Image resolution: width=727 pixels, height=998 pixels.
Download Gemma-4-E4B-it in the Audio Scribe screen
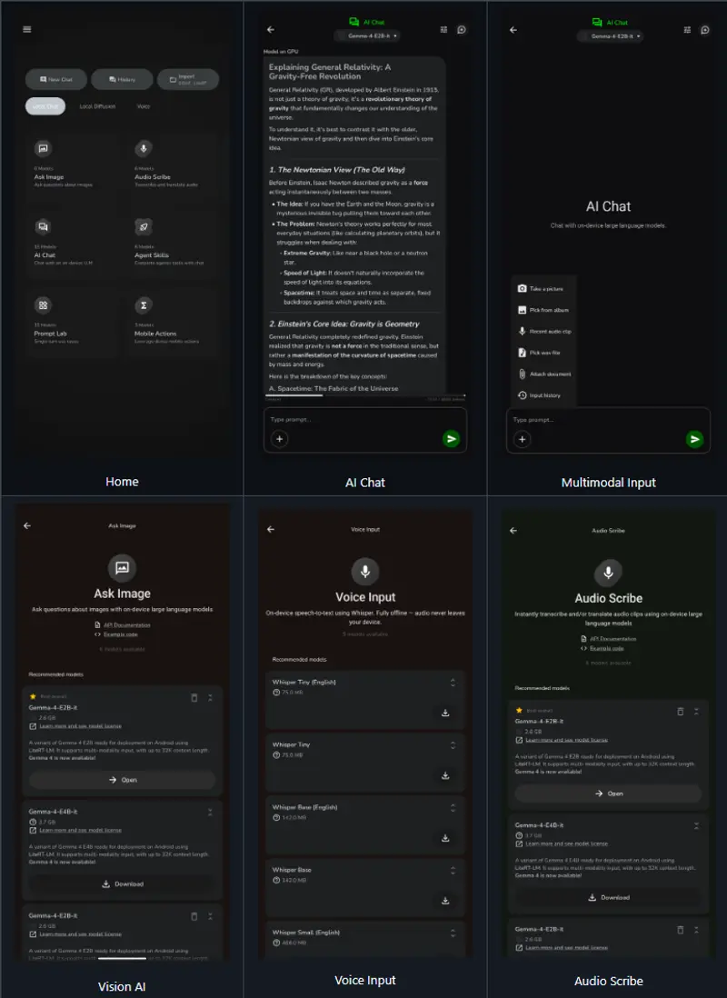(x=609, y=897)
